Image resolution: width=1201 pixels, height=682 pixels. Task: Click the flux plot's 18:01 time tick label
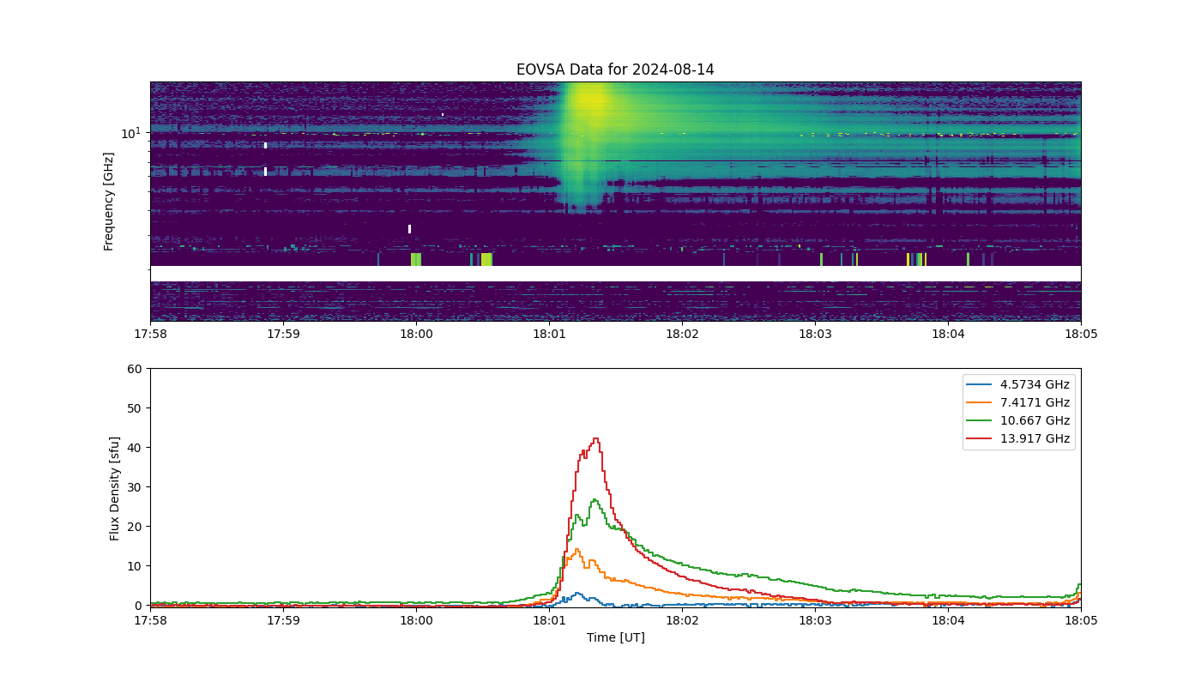(549, 620)
